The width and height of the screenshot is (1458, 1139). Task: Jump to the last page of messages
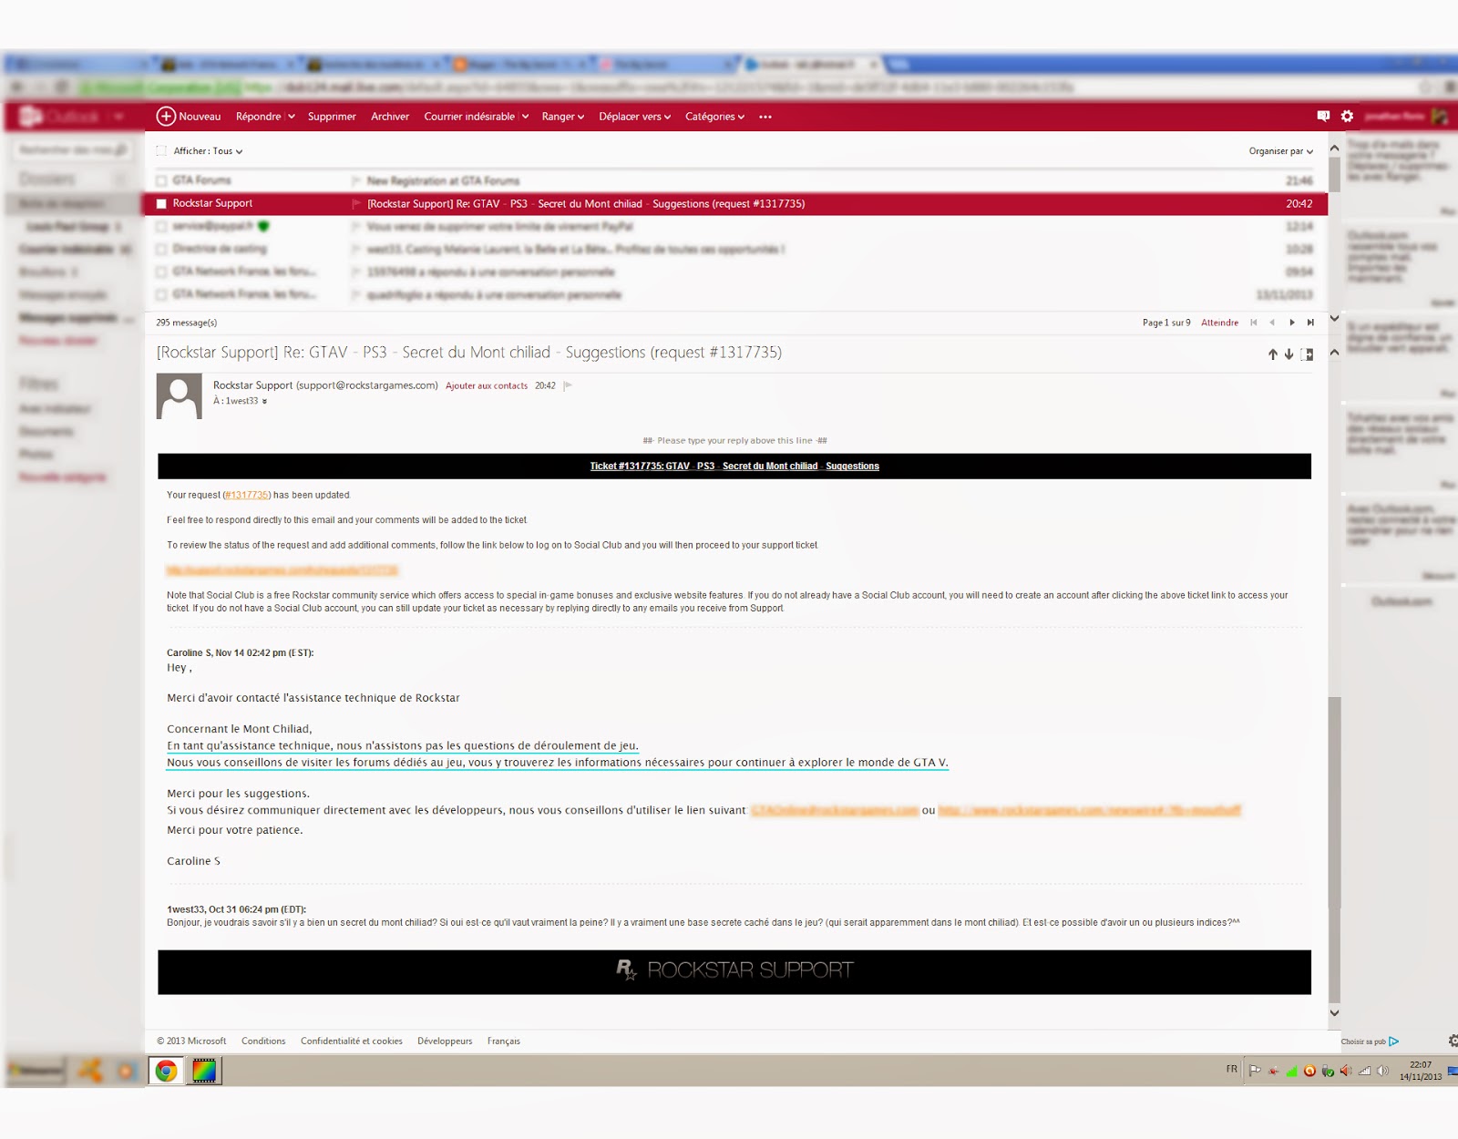[1310, 323]
